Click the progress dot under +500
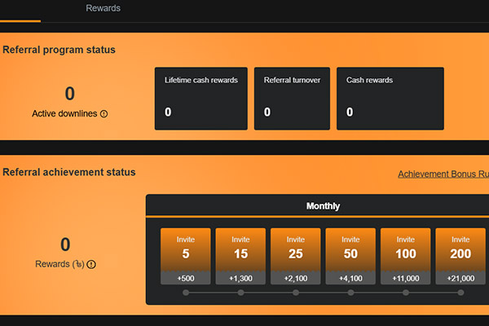Screen dimensions: 489x326 pos(186,293)
